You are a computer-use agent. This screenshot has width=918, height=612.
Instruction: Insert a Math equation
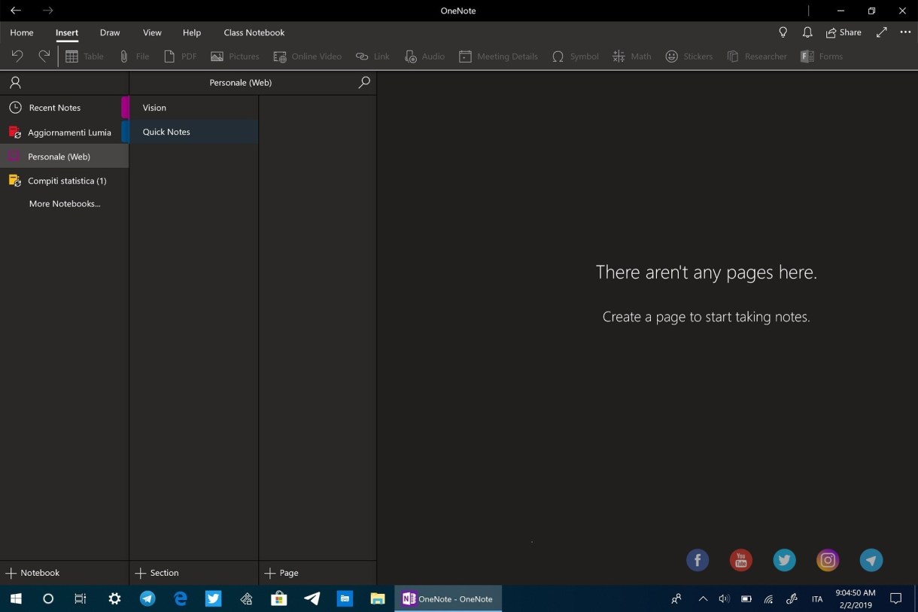click(632, 56)
